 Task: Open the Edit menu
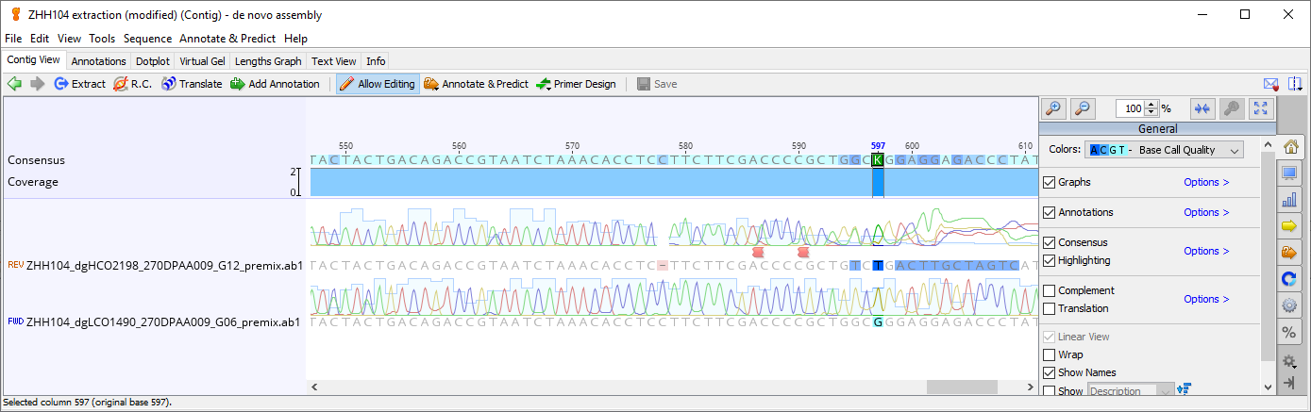click(x=40, y=39)
